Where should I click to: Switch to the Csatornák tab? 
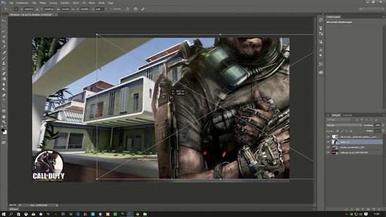tap(347, 115)
